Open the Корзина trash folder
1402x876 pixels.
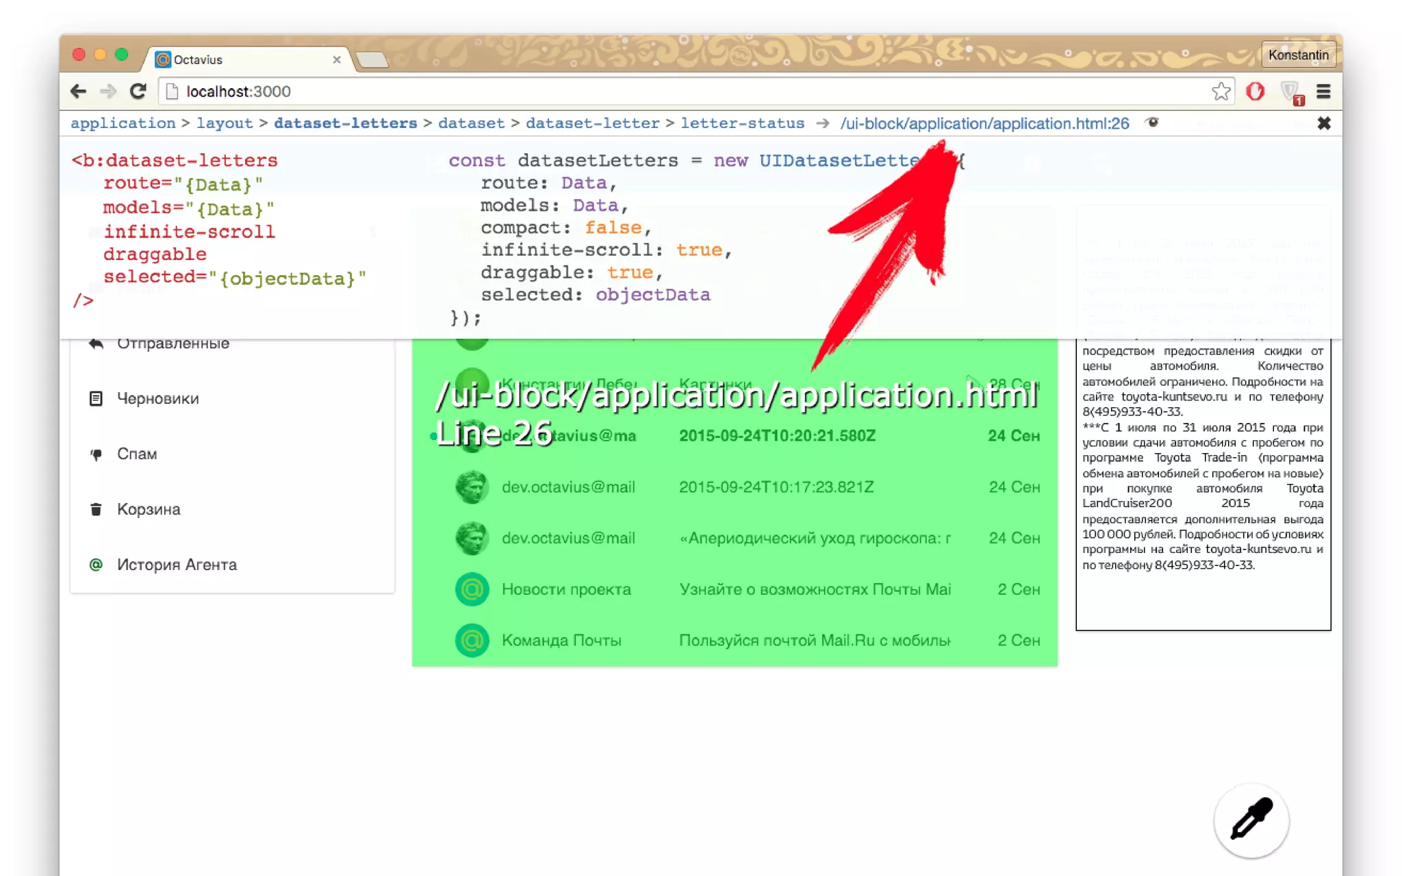[149, 509]
